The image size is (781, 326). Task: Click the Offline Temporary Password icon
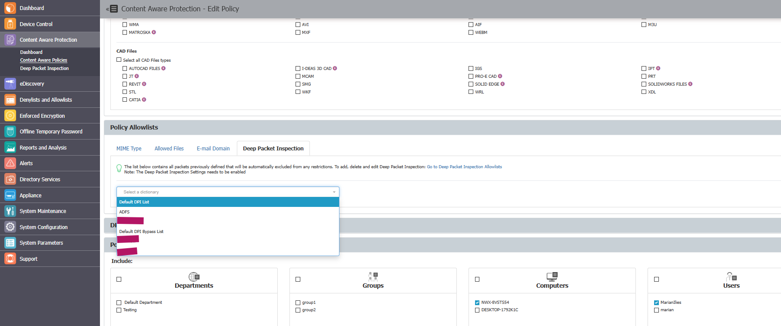[x=10, y=131]
